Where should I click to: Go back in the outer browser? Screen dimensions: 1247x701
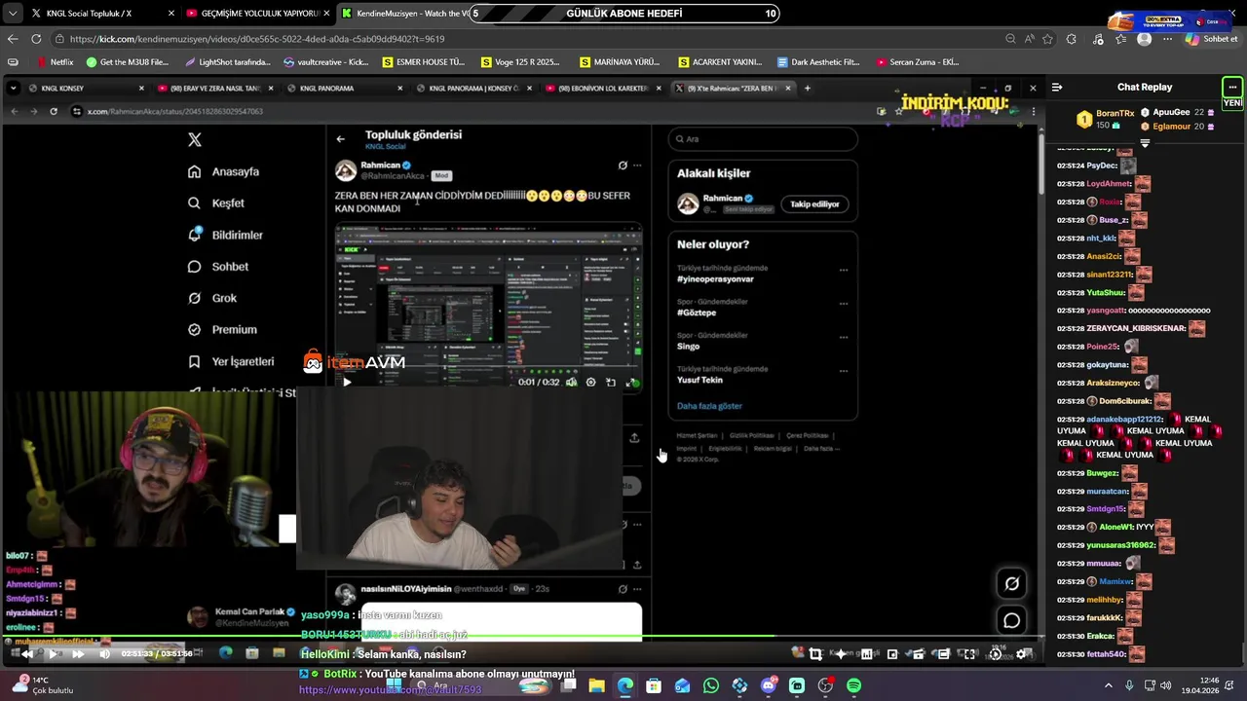(13, 39)
